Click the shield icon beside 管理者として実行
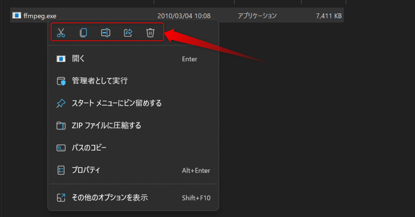Screen dimensions: 415x217 (x=61, y=81)
